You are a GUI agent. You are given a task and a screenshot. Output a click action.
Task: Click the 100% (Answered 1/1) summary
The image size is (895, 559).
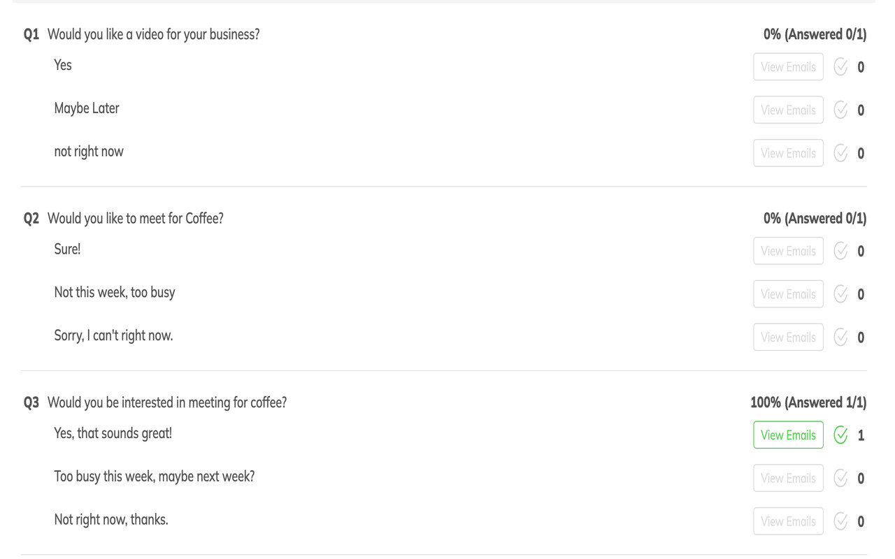click(808, 402)
